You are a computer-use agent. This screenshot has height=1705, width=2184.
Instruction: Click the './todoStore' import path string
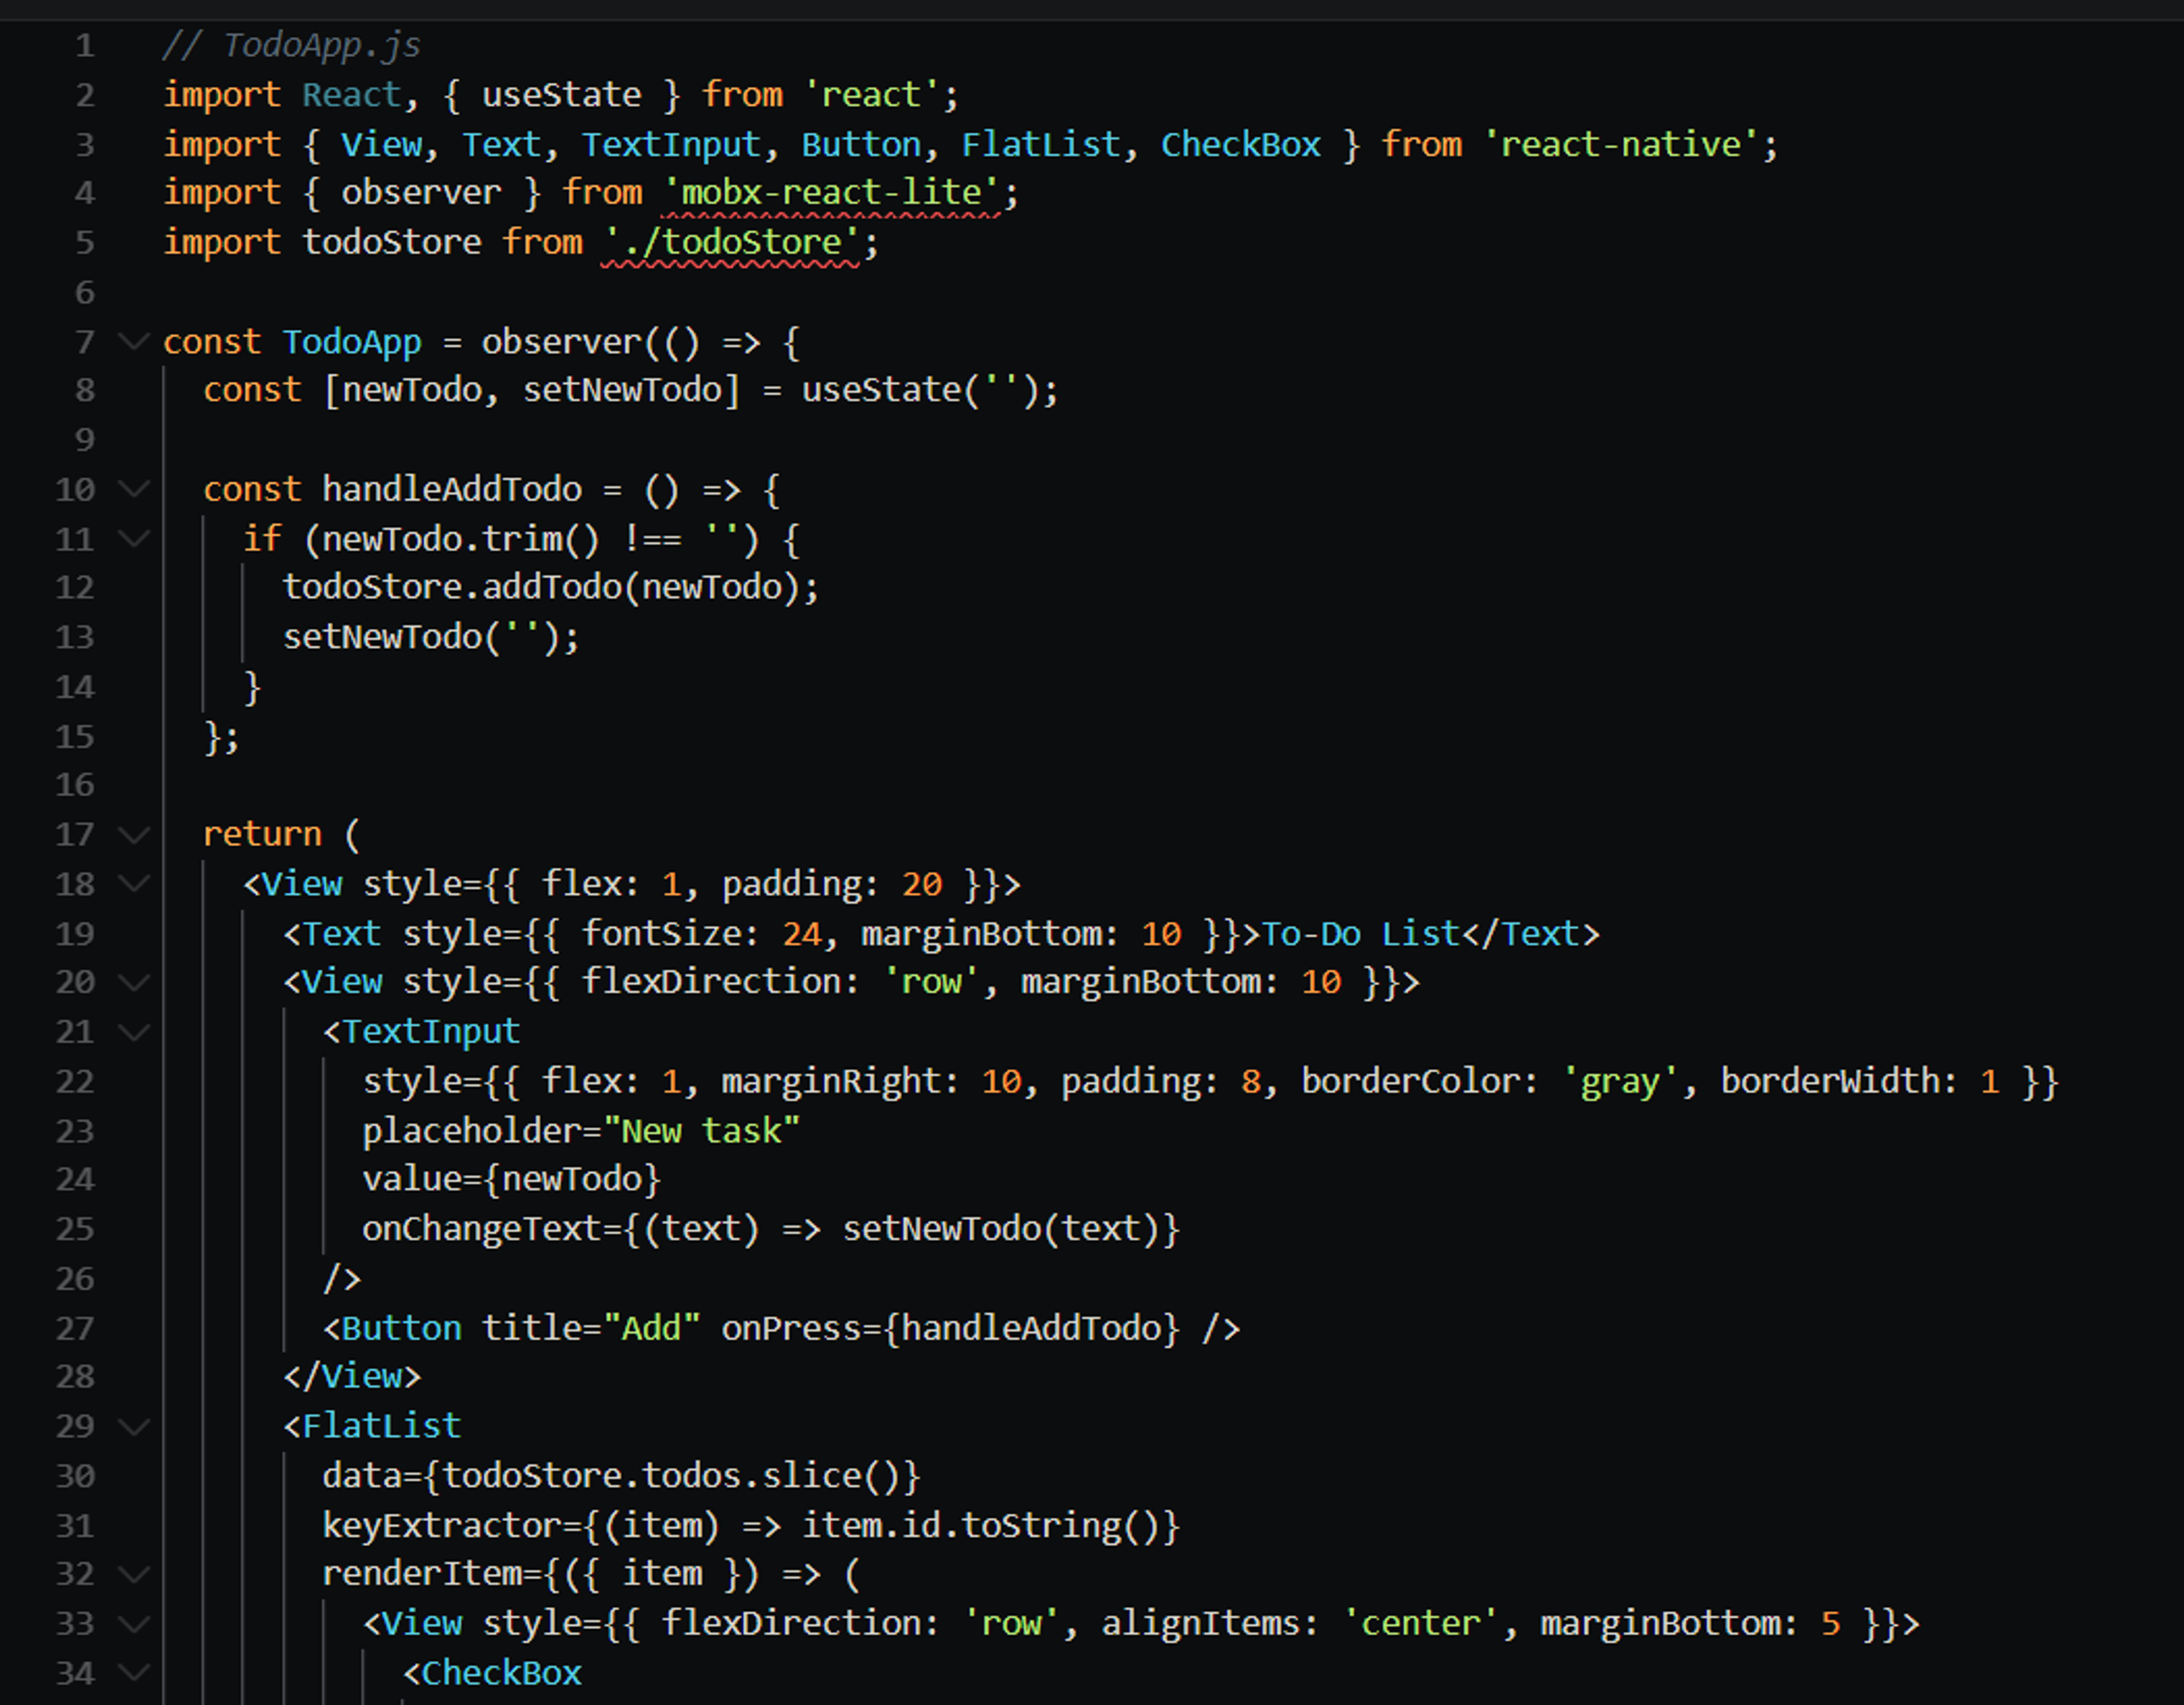pos(731,242)
